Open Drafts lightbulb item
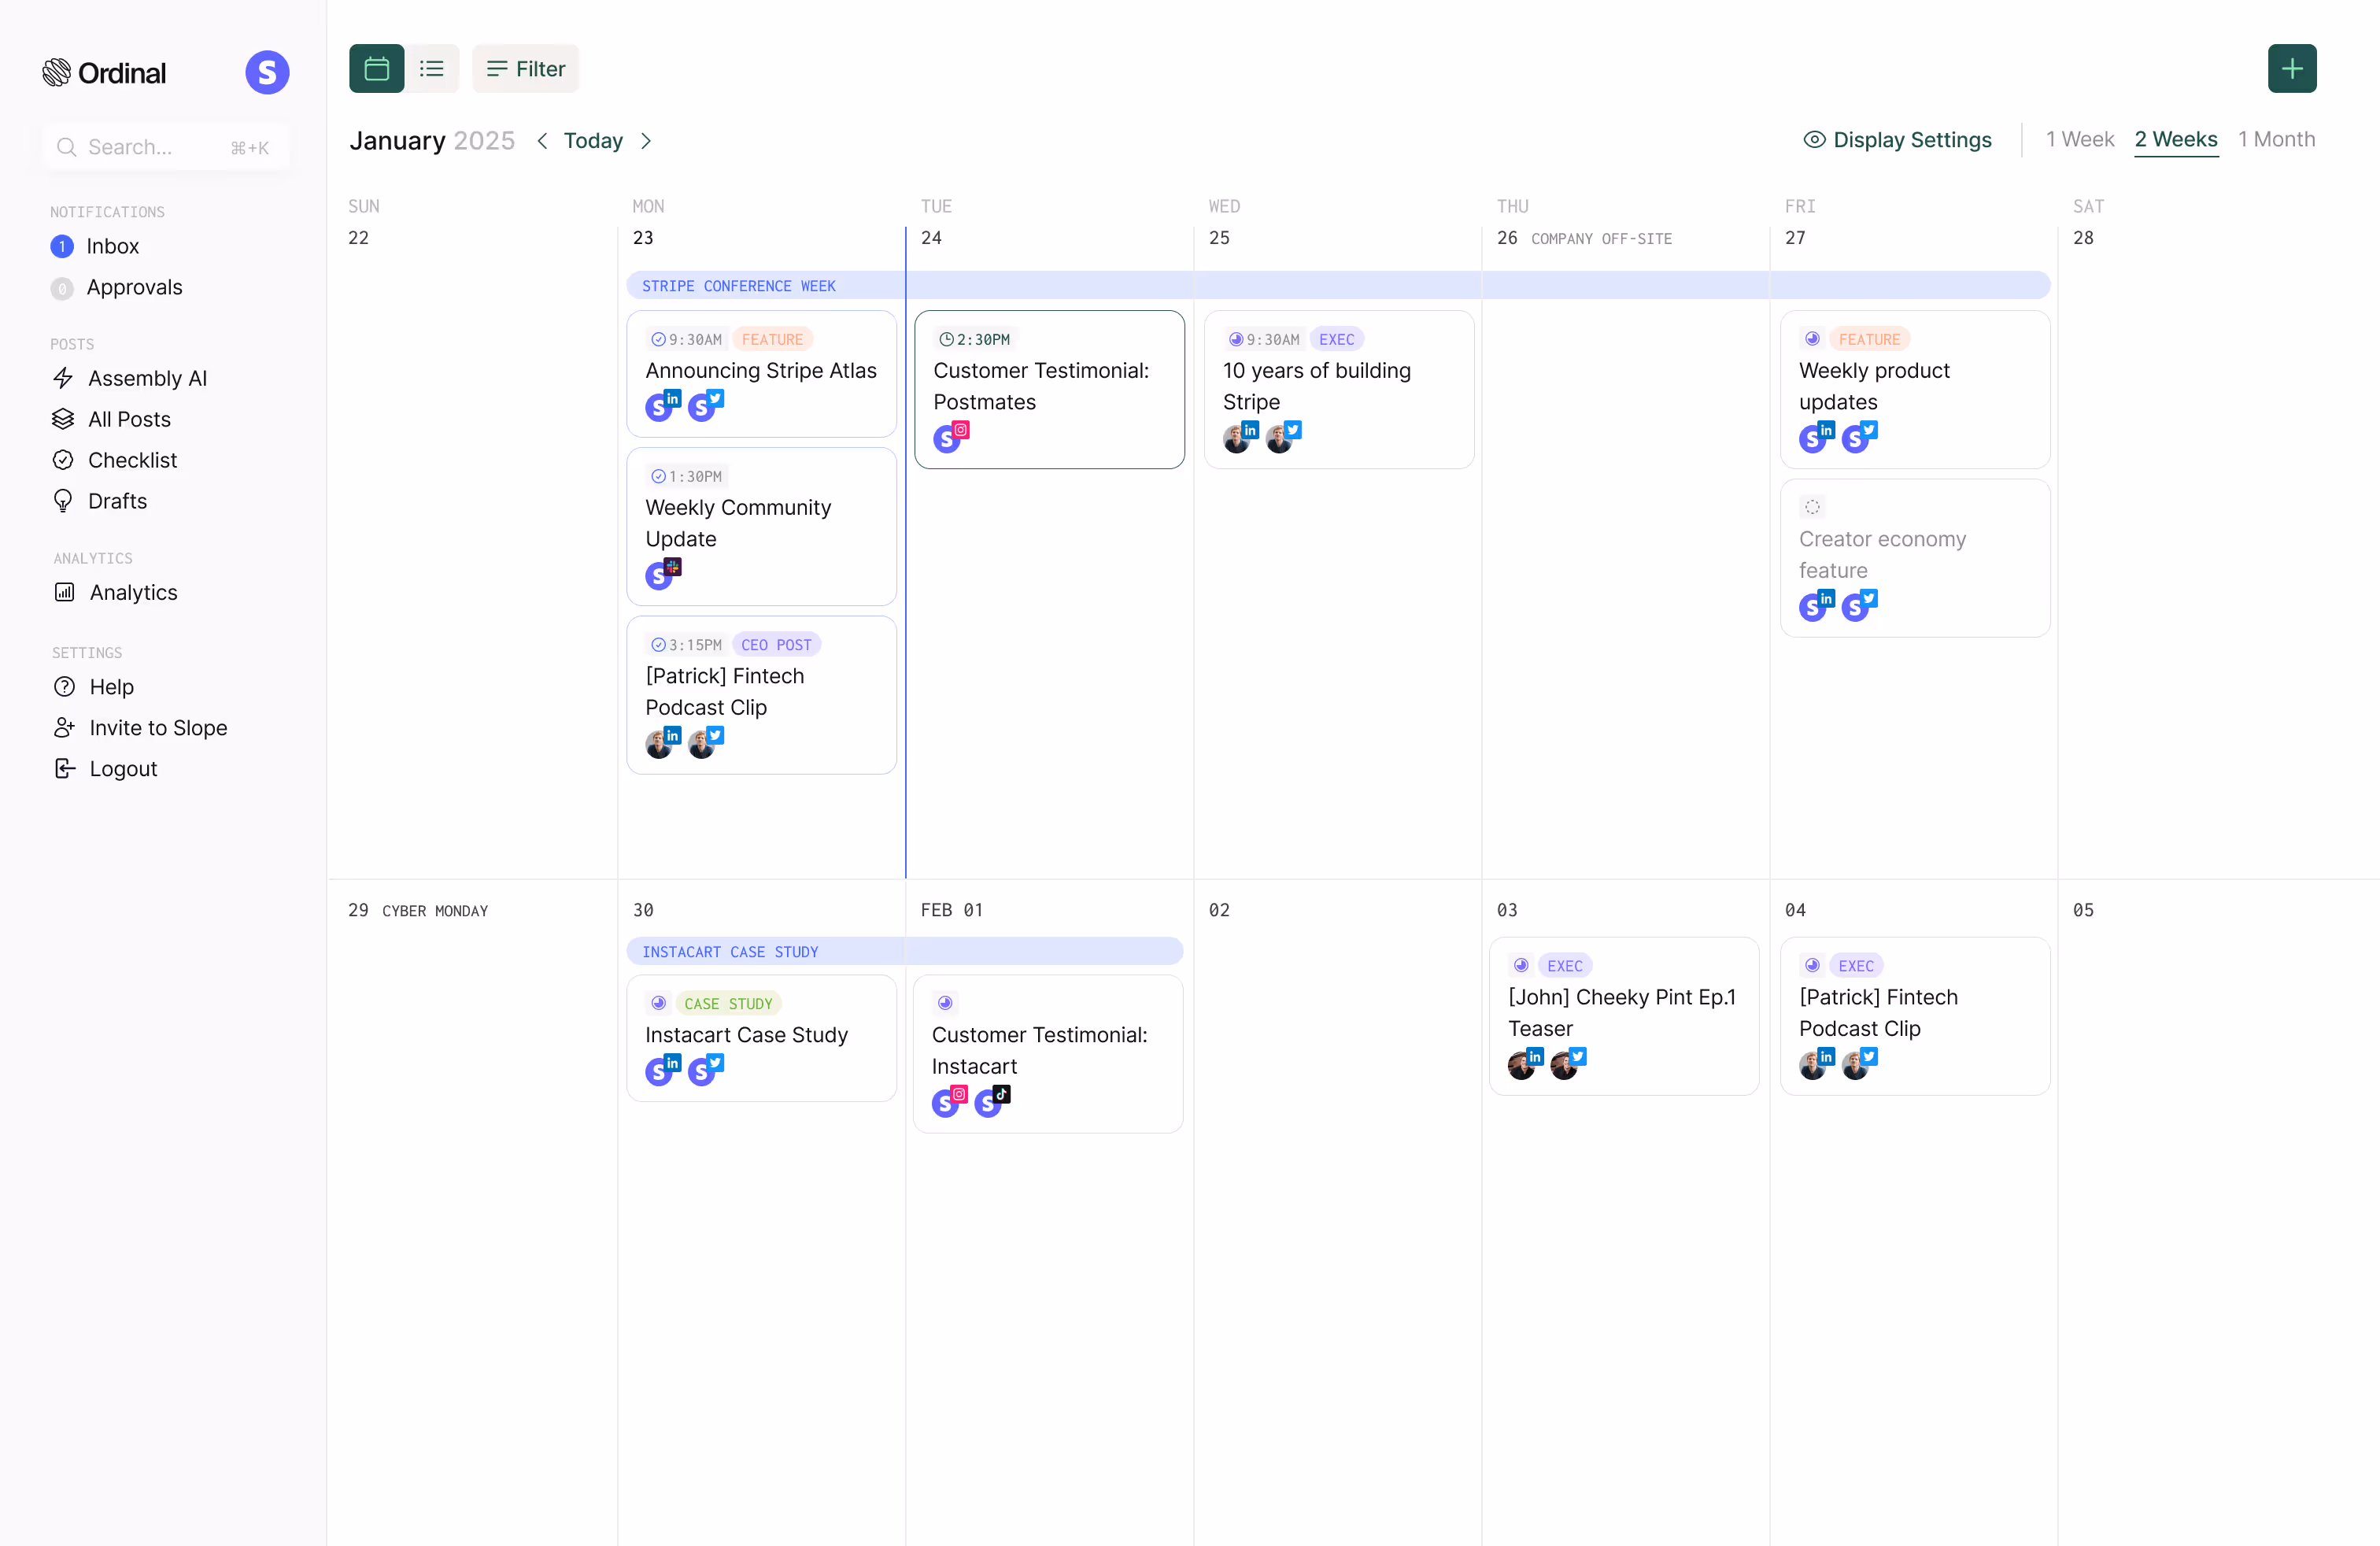2380x1546 pixels. (x=116, y=501)
